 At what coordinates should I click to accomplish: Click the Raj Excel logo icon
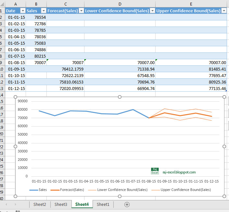[155, 171]
